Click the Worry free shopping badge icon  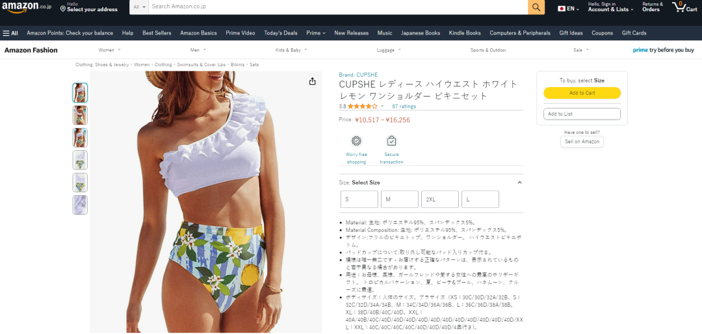[x=356, y=140]
